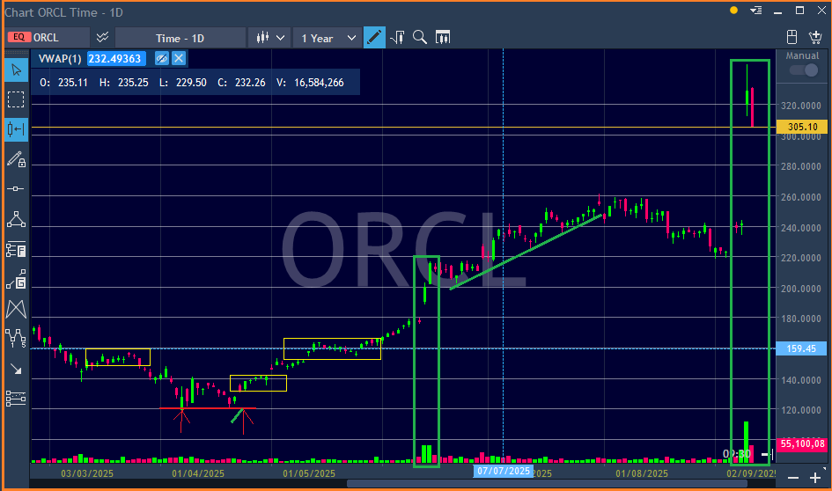Pick the horizontal line tool
832x491 pixels.
pyautogui.click(x=16, y=189)
